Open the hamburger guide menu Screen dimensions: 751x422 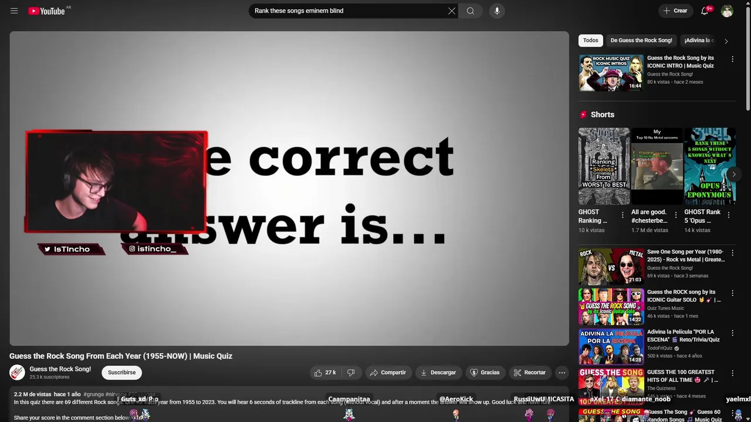point(14,11)
